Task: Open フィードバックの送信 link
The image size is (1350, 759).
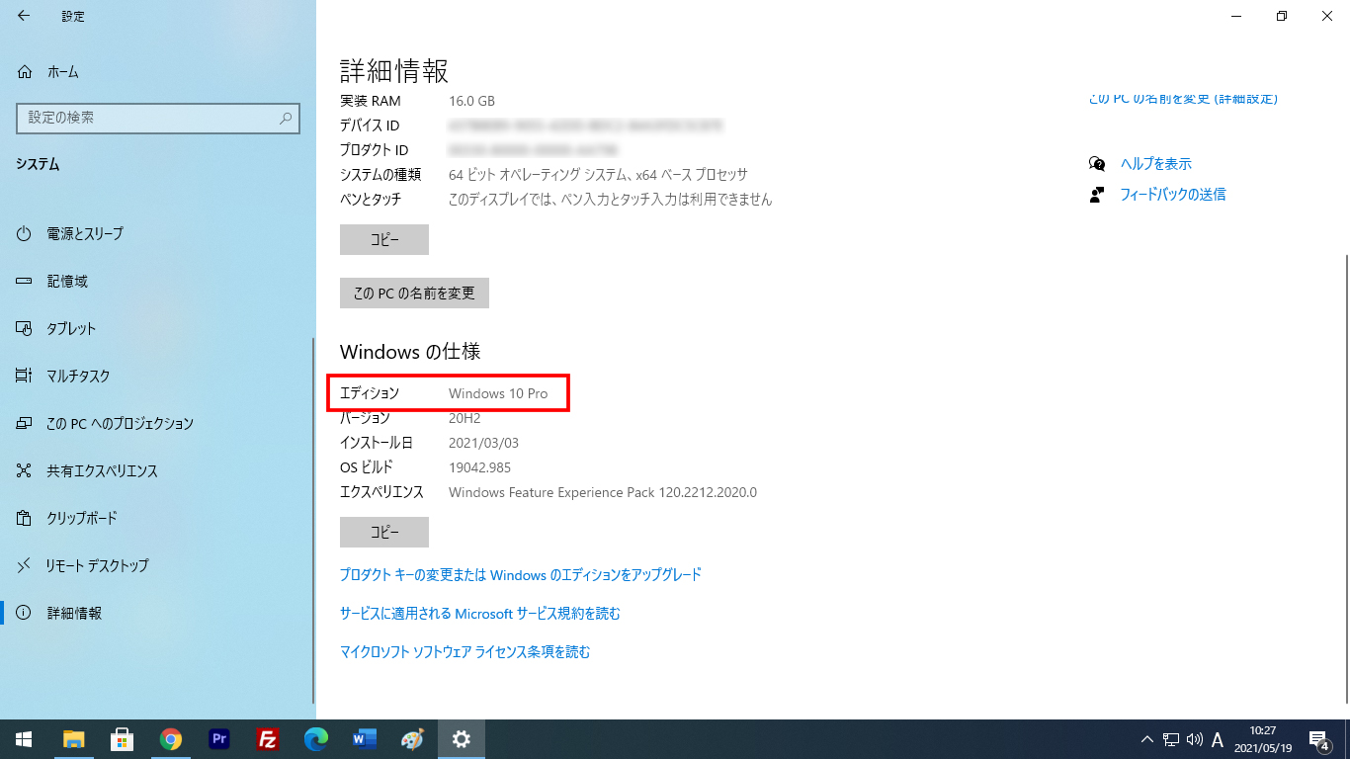Action: pos(1172,195)
